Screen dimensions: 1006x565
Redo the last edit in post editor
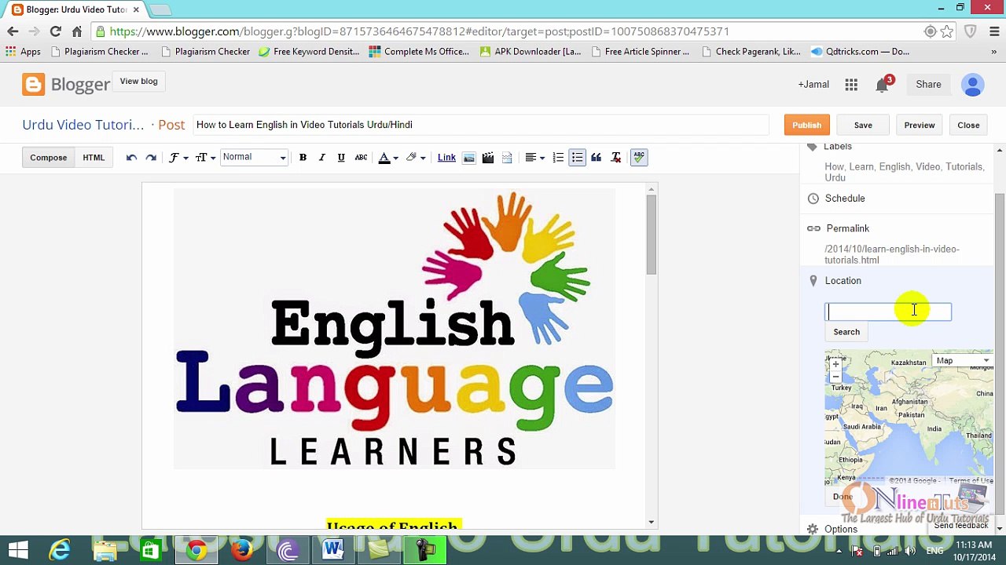[x=151, y=158]
